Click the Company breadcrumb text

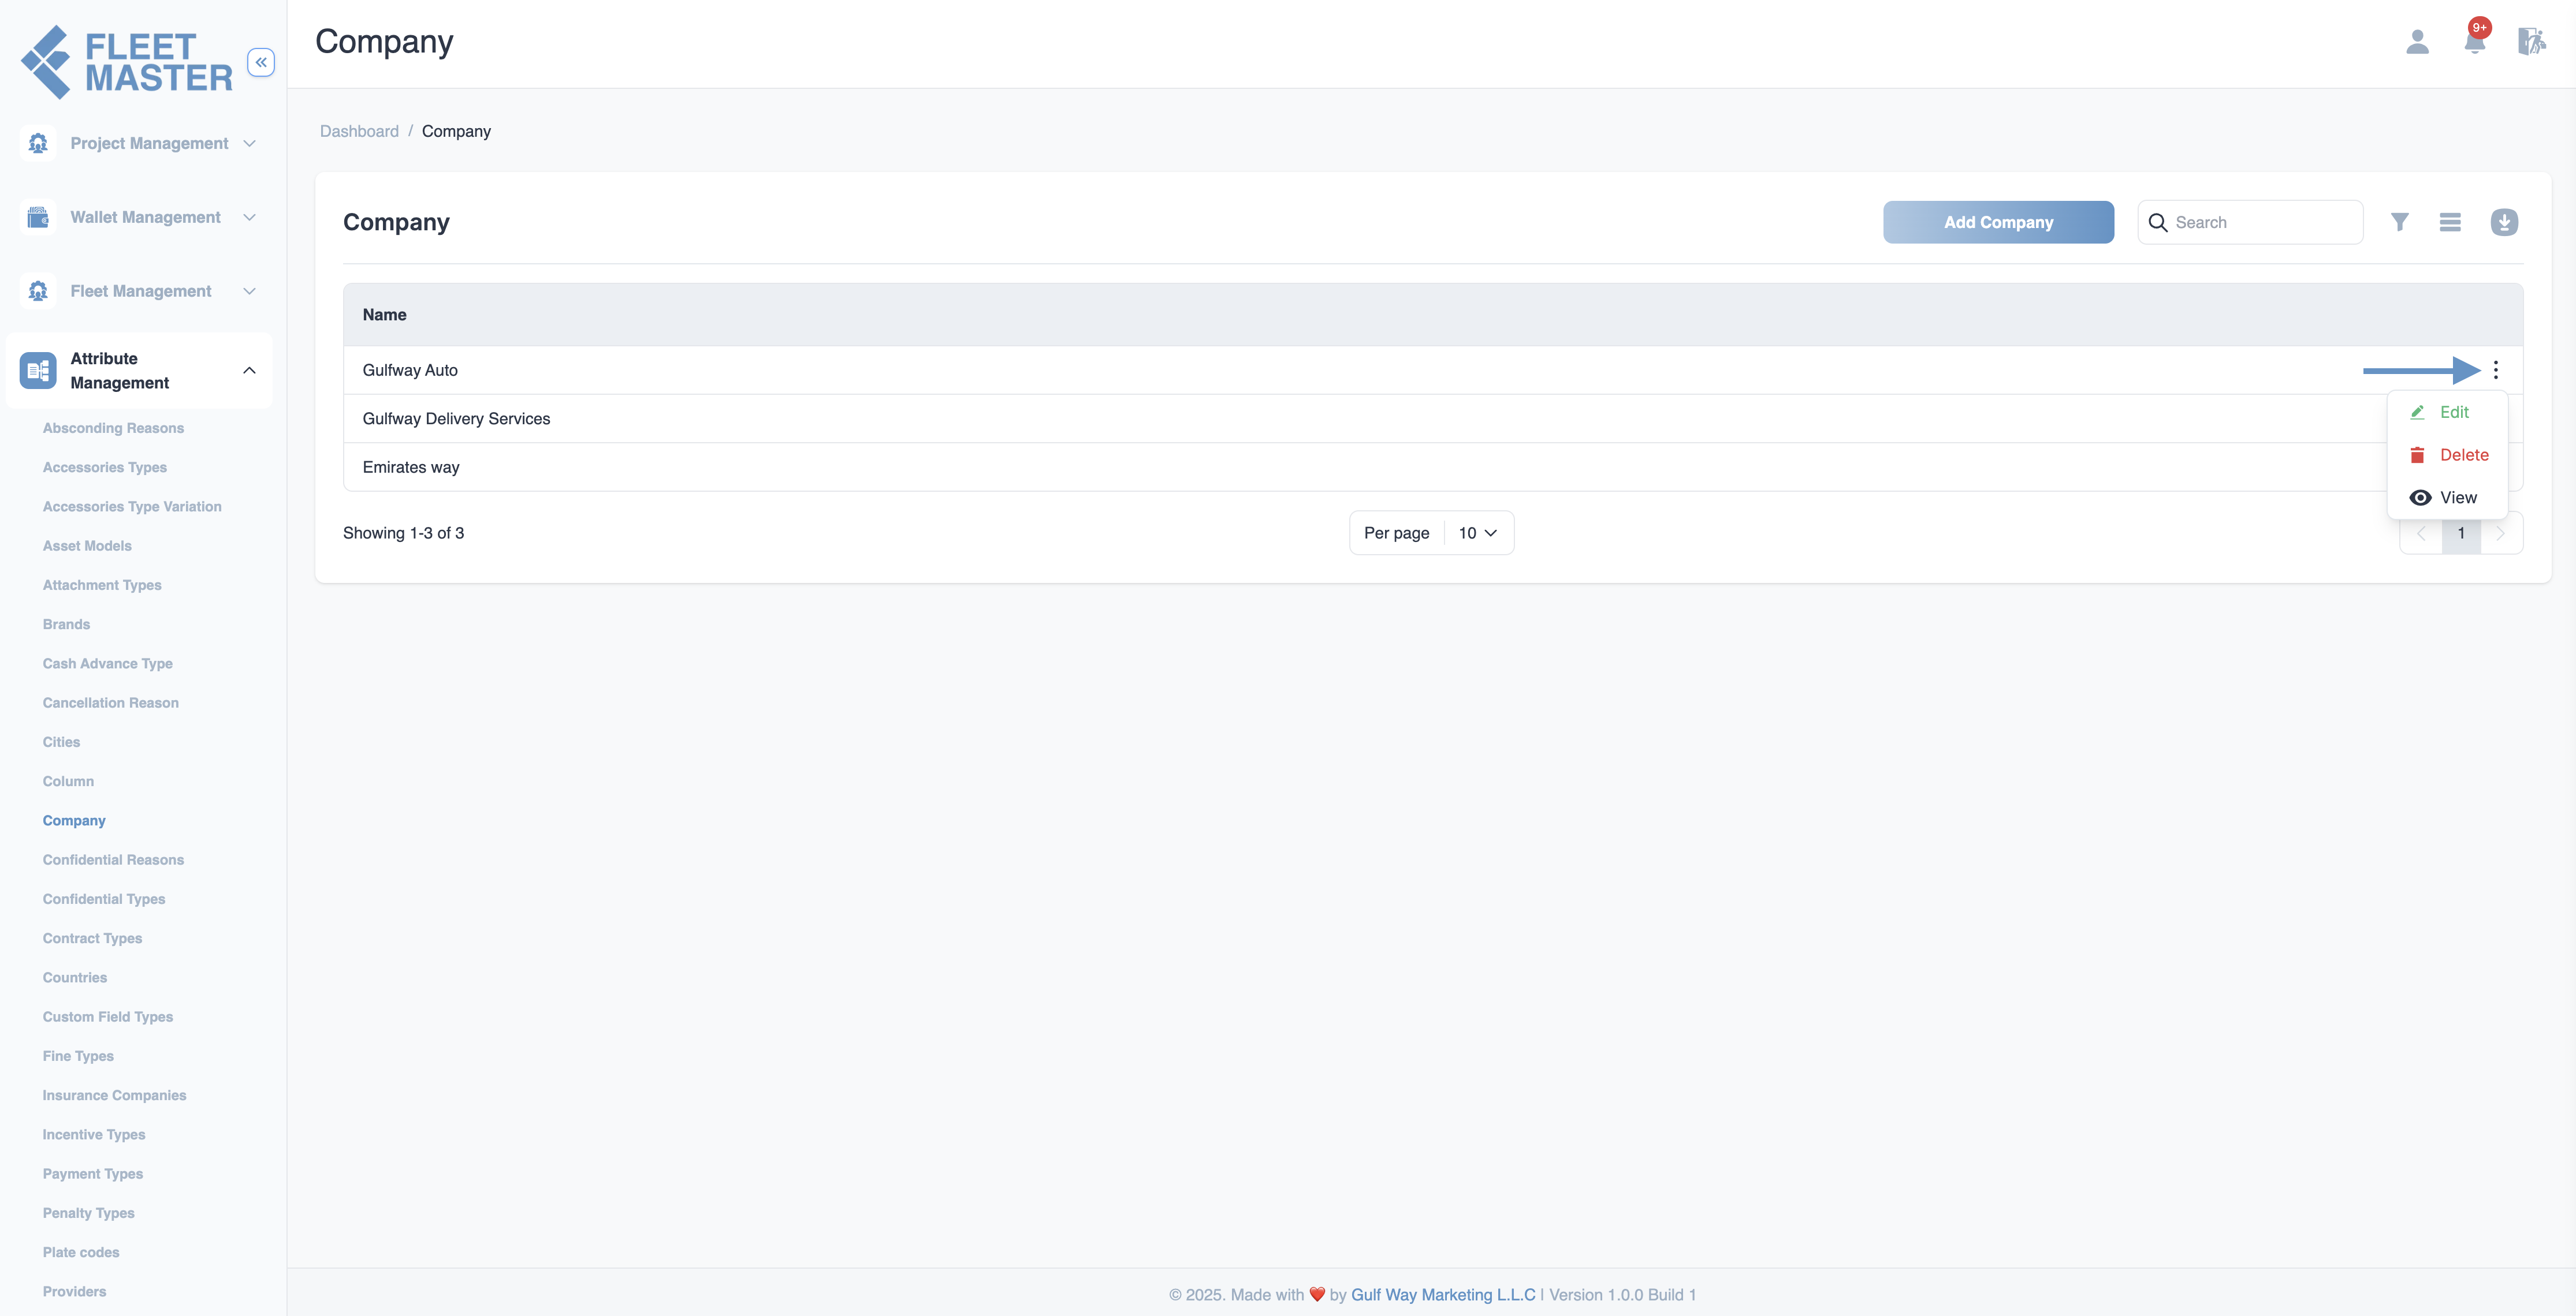pyautogui.click(x=456, y=131)
